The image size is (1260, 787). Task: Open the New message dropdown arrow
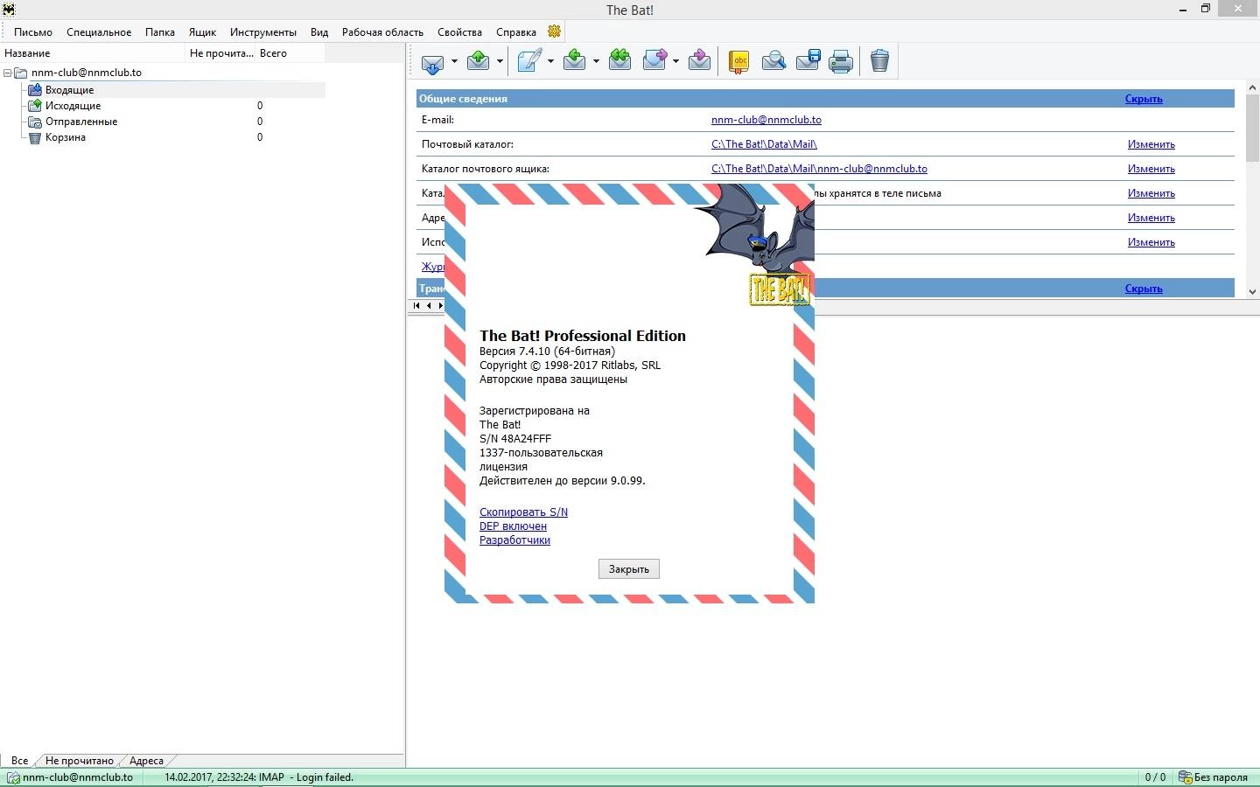(550, 61)
